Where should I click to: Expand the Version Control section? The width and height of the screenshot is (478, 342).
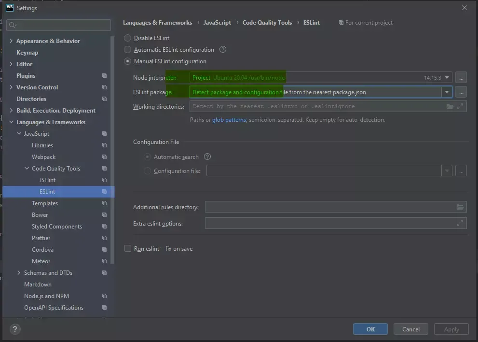[x=11, y=87]
